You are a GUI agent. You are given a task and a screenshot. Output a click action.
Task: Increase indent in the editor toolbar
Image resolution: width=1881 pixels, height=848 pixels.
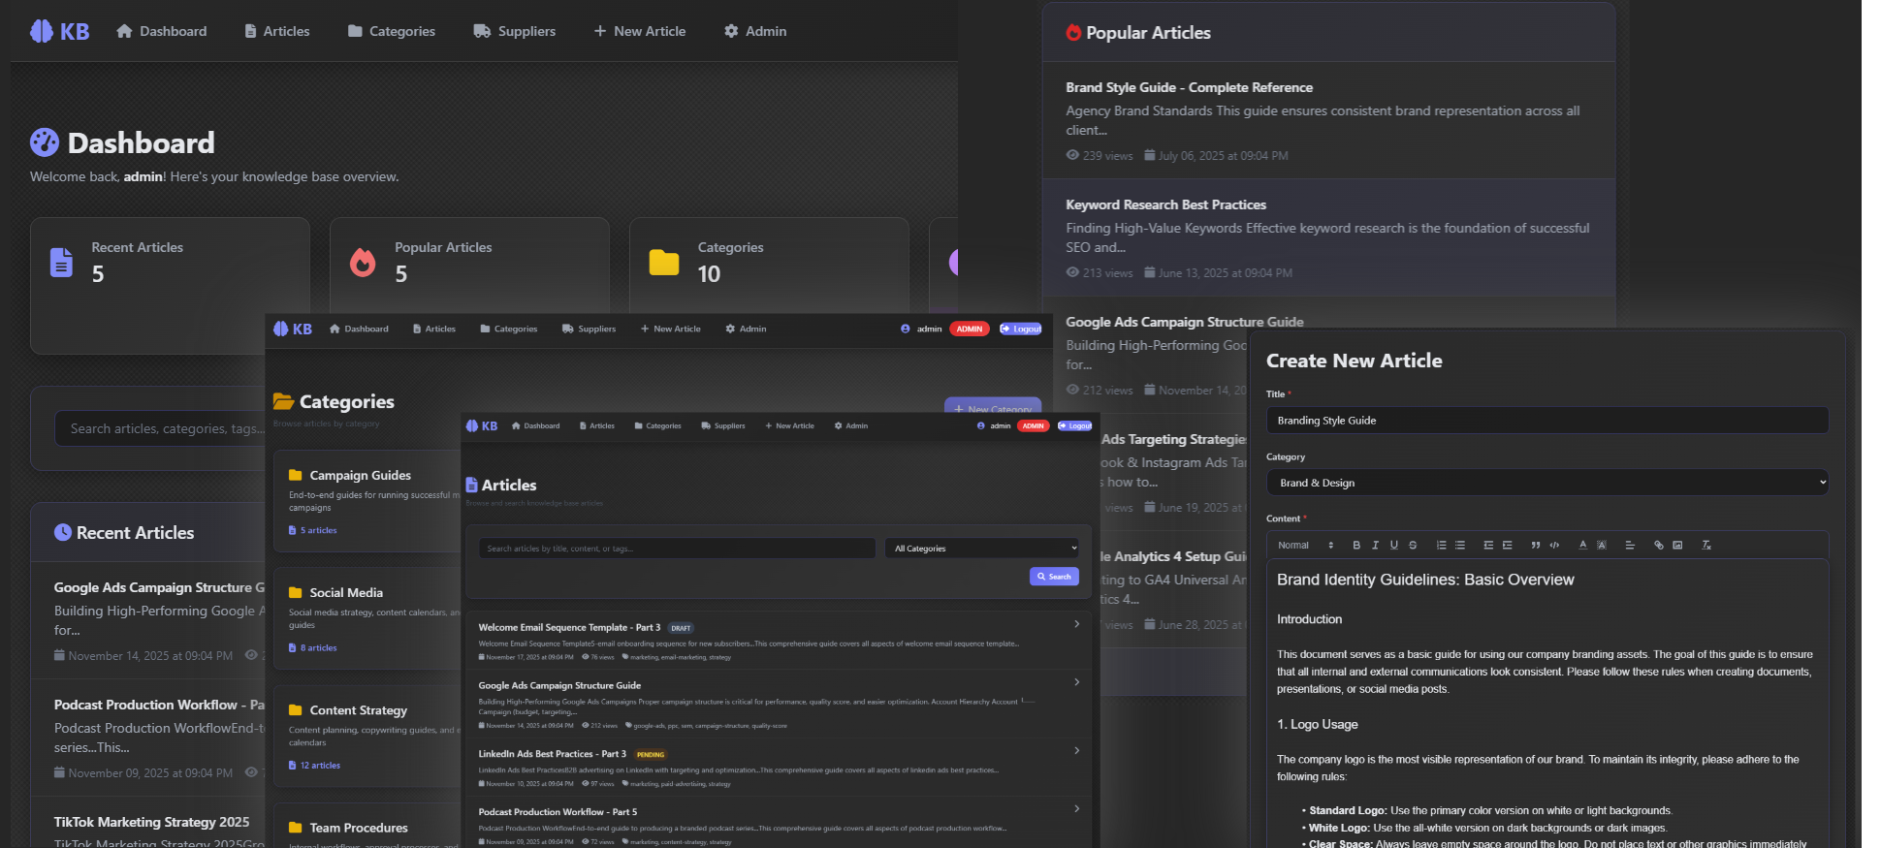(1508, 545)
